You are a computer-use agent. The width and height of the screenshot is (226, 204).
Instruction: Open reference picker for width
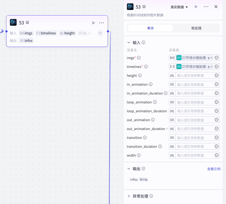click(217, 155)
